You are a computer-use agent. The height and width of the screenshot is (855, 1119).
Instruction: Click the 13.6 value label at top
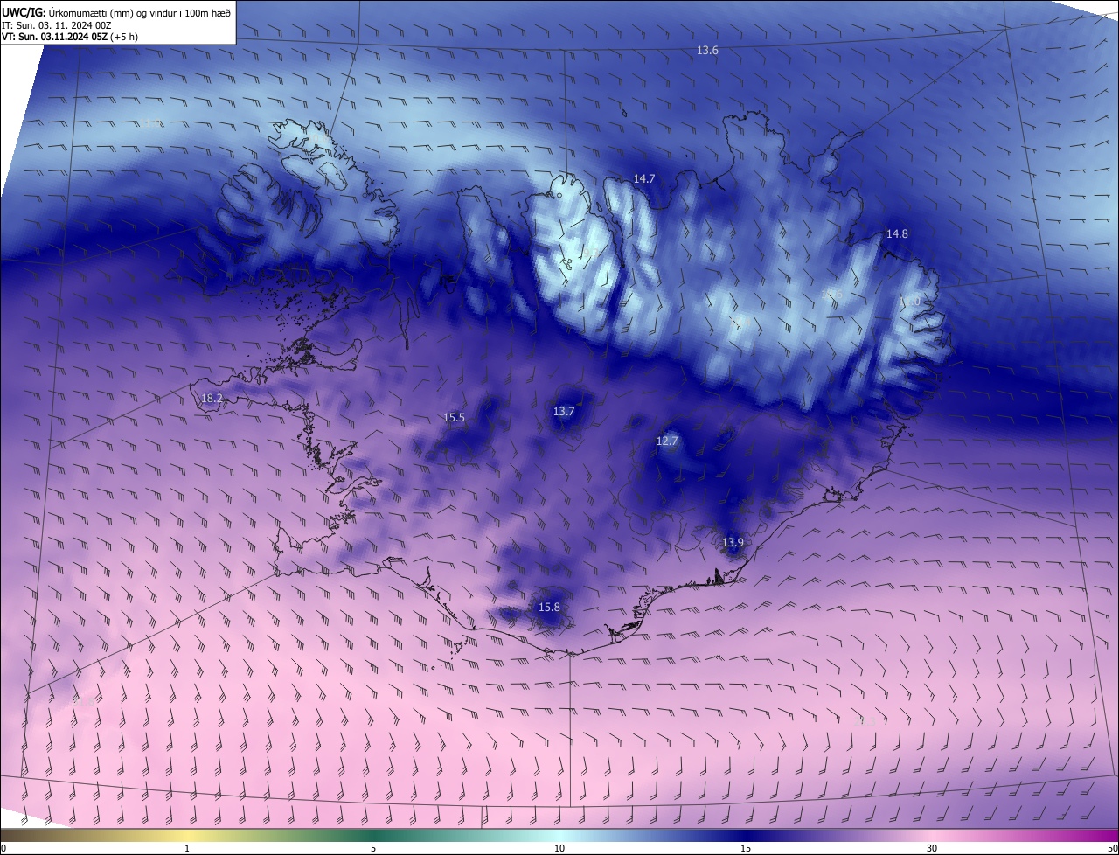[x=707, y=51]
